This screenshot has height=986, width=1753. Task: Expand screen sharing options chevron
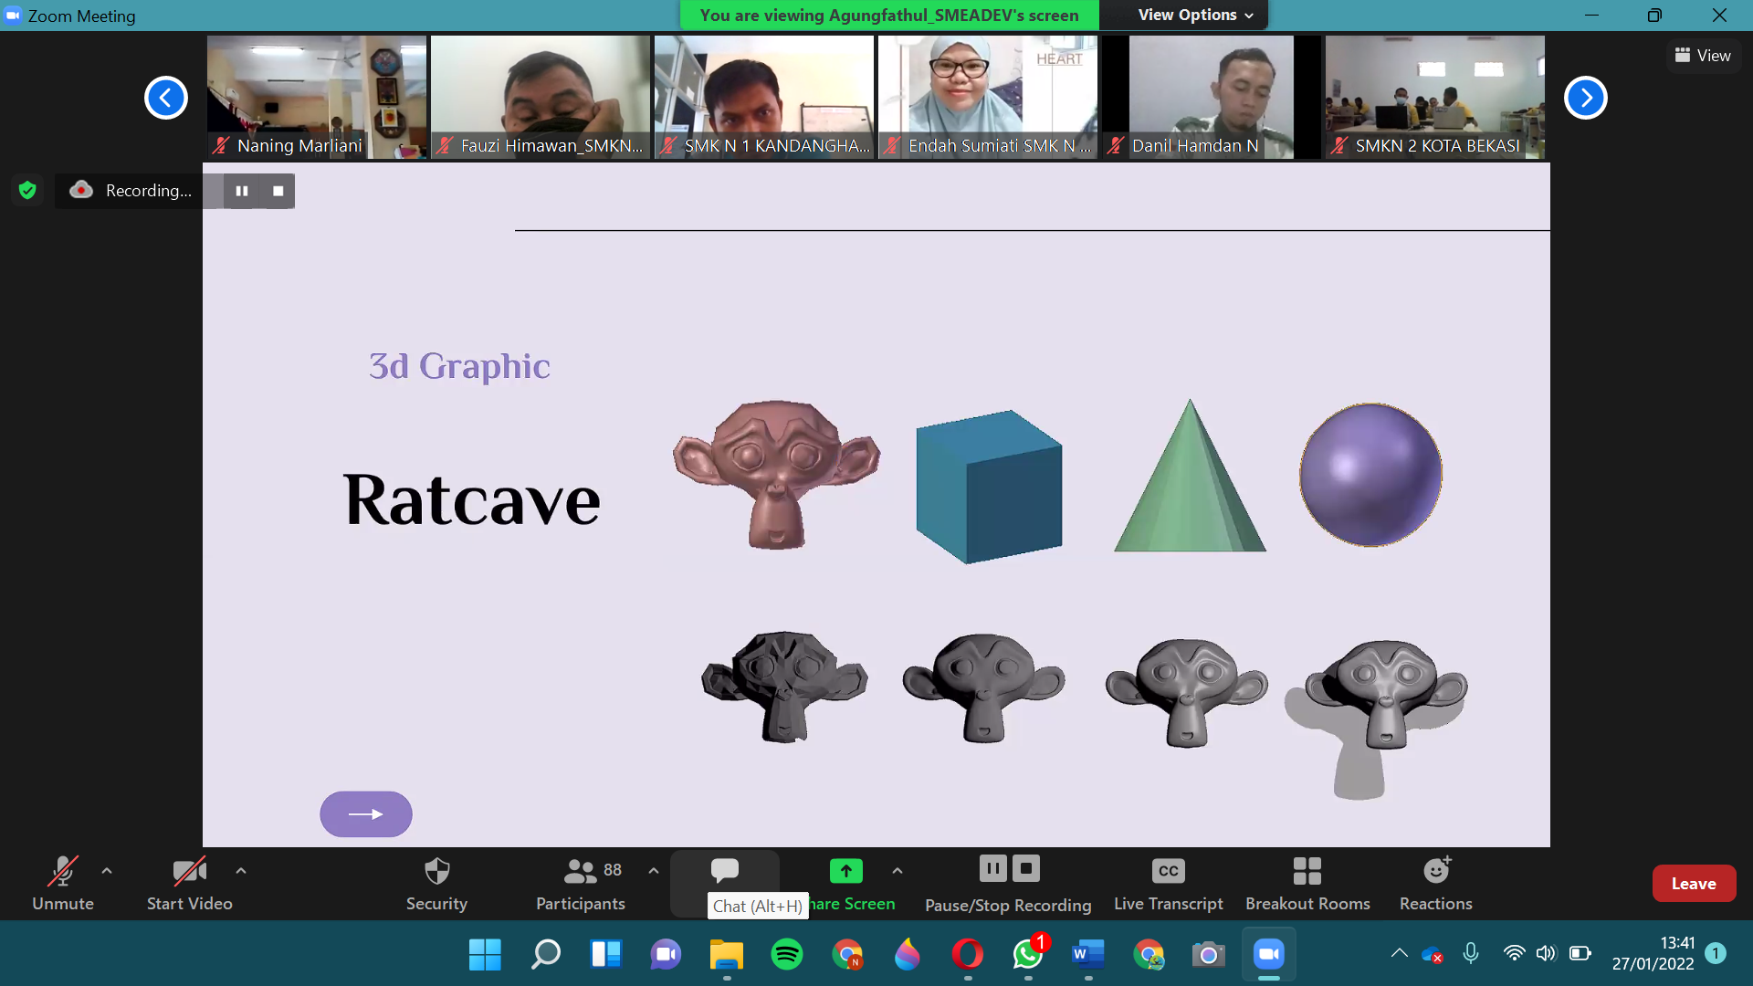tap(897, 870)
